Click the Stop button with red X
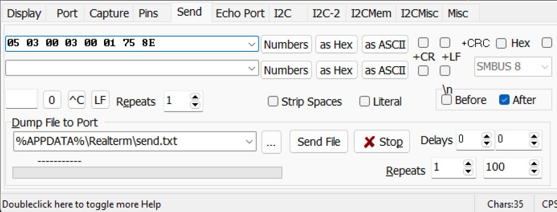The width and height of the screenshot is (557, 212). pos(382,142)
